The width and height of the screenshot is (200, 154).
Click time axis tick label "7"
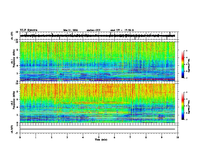pos(130,137)
